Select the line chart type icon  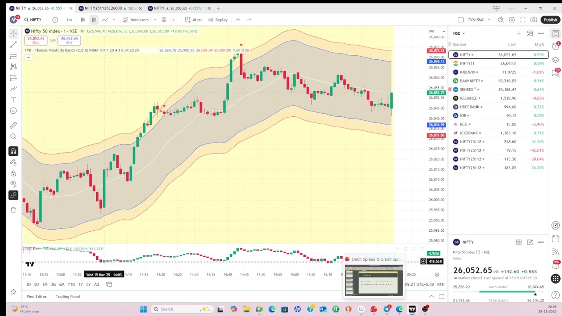tap(105, 20)
